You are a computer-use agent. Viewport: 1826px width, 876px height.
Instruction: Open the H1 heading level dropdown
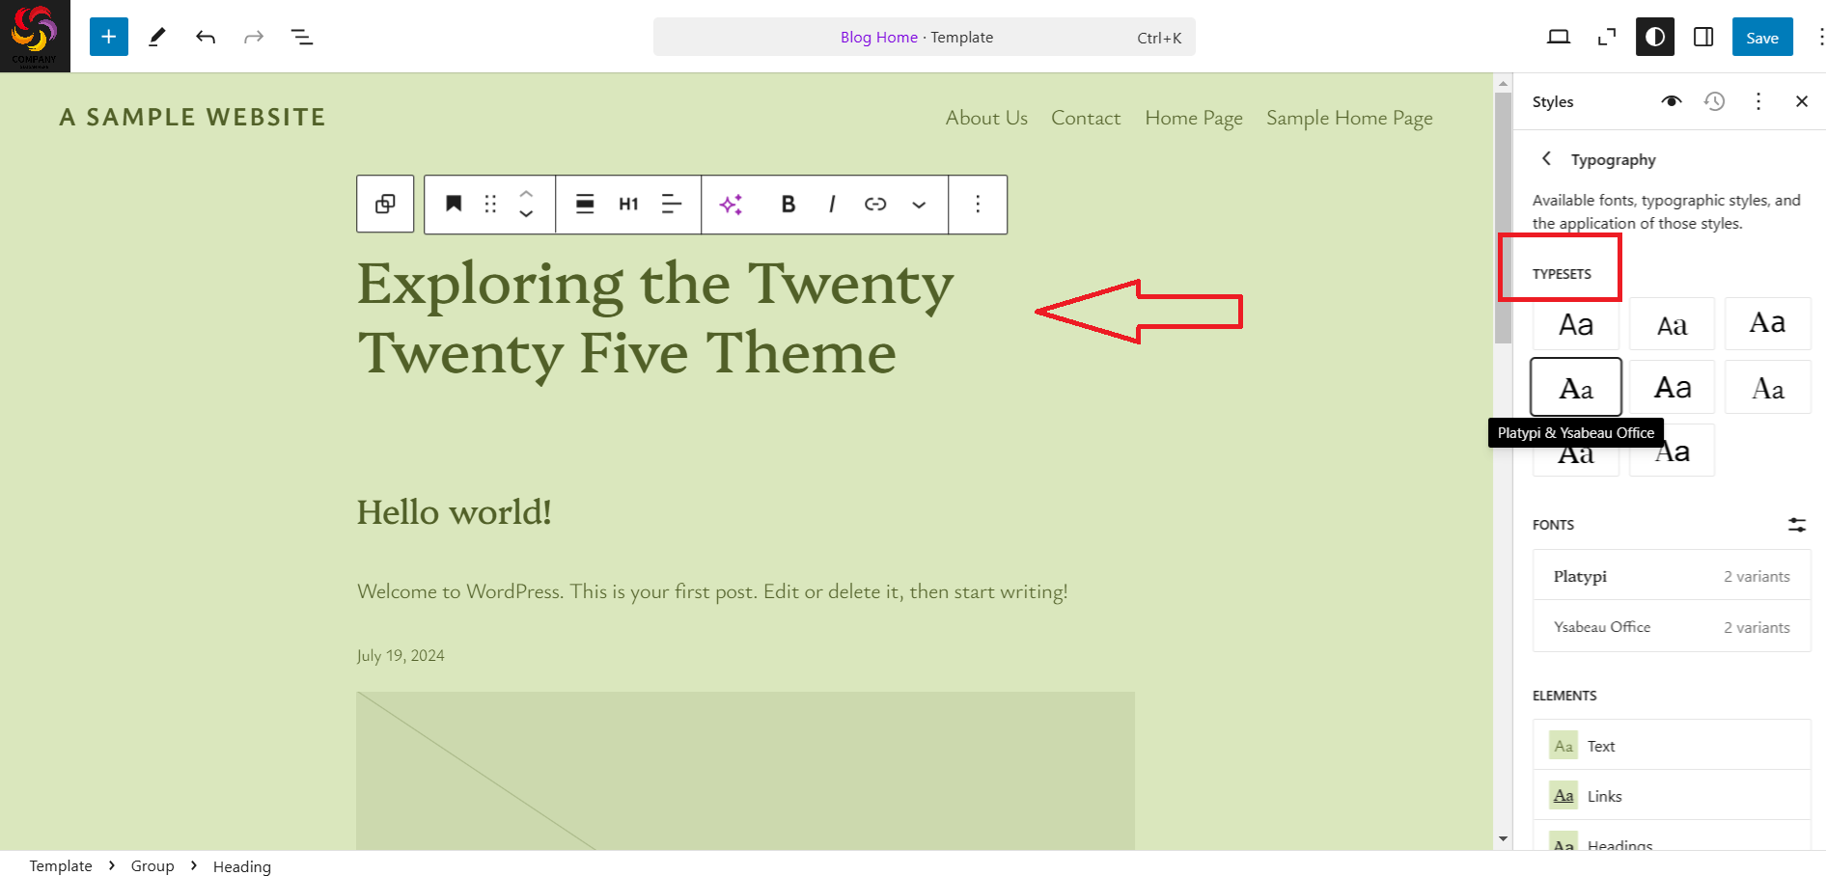click(x=628, y=205)
